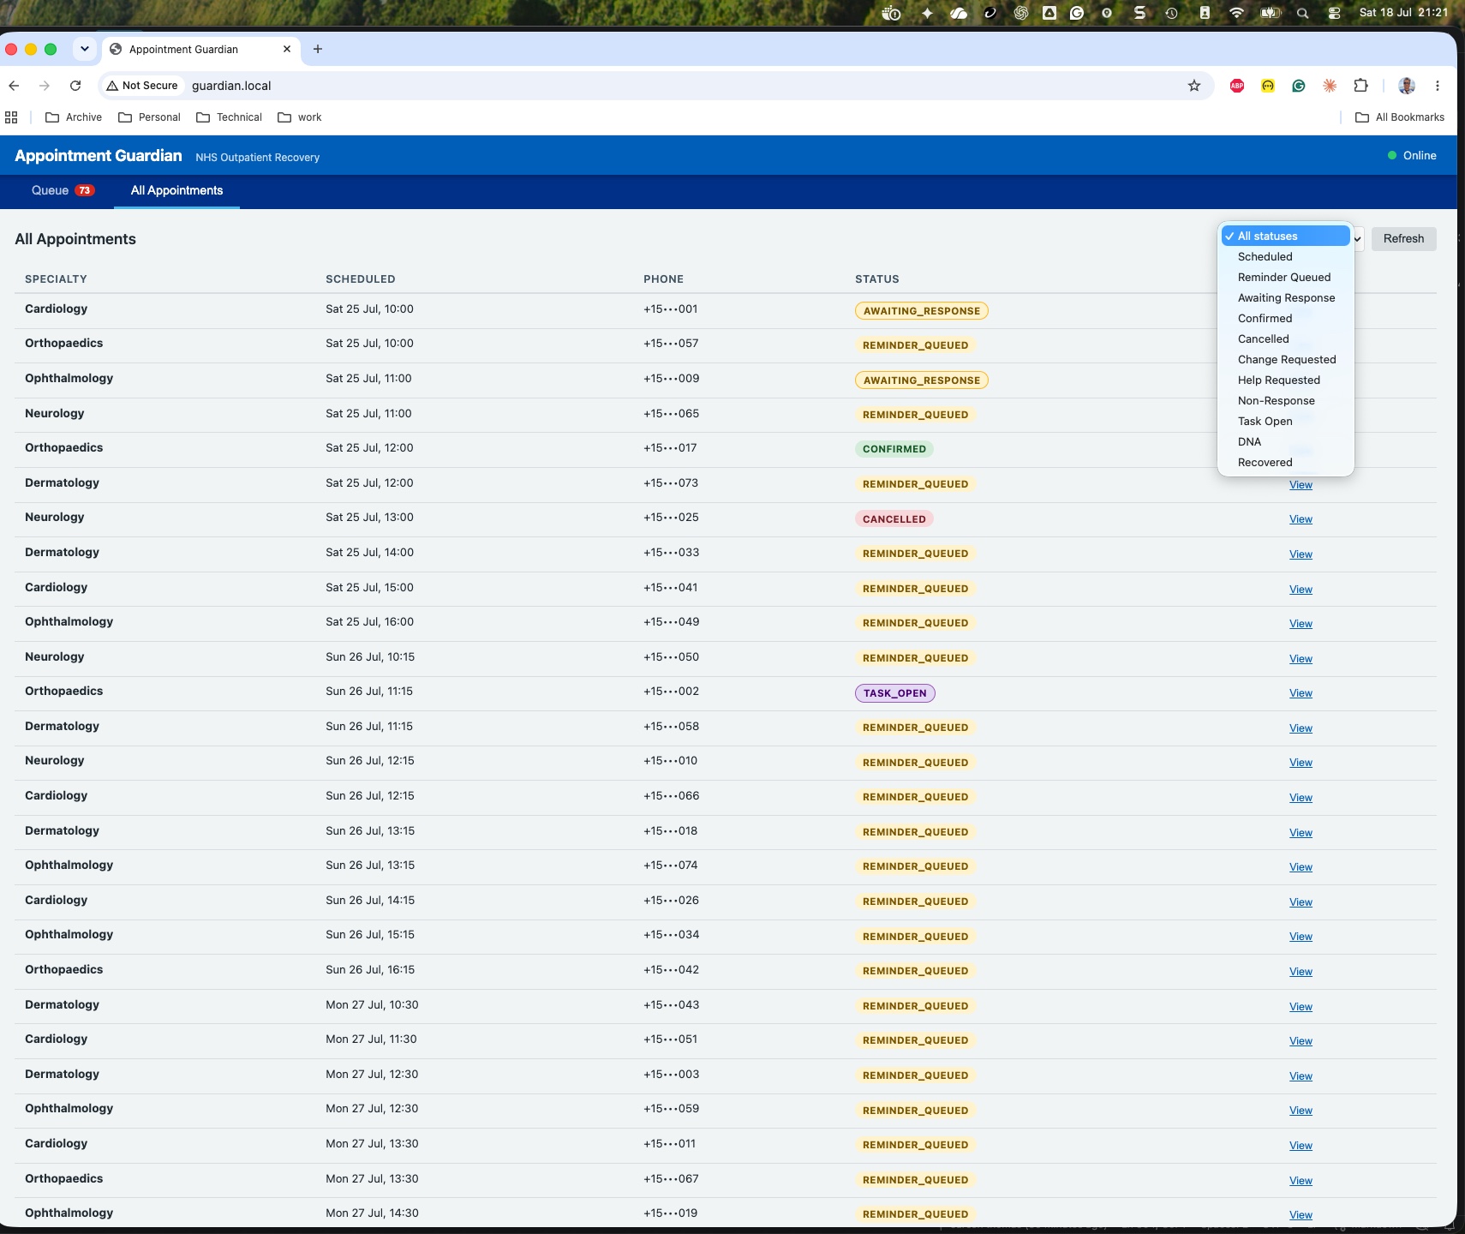The width and height of the screenshot is (1465, 1234).
Task: Close the Appointment Guardian browser tab
Action: 287,49
